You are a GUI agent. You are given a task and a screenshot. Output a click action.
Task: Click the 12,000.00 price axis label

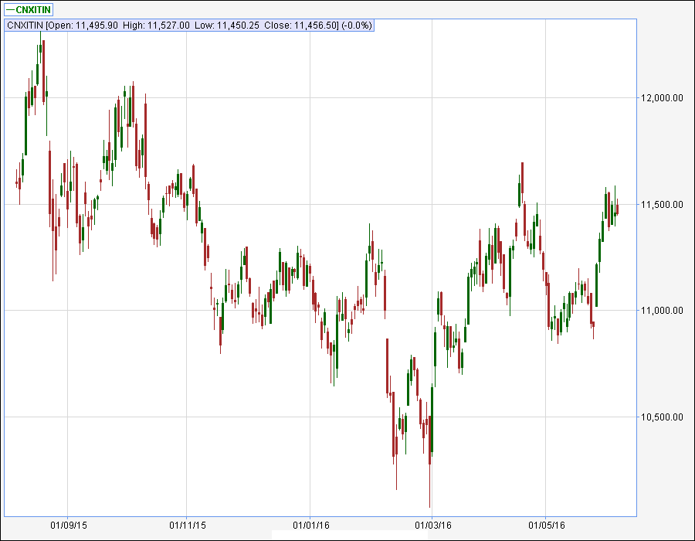(663, 98)
